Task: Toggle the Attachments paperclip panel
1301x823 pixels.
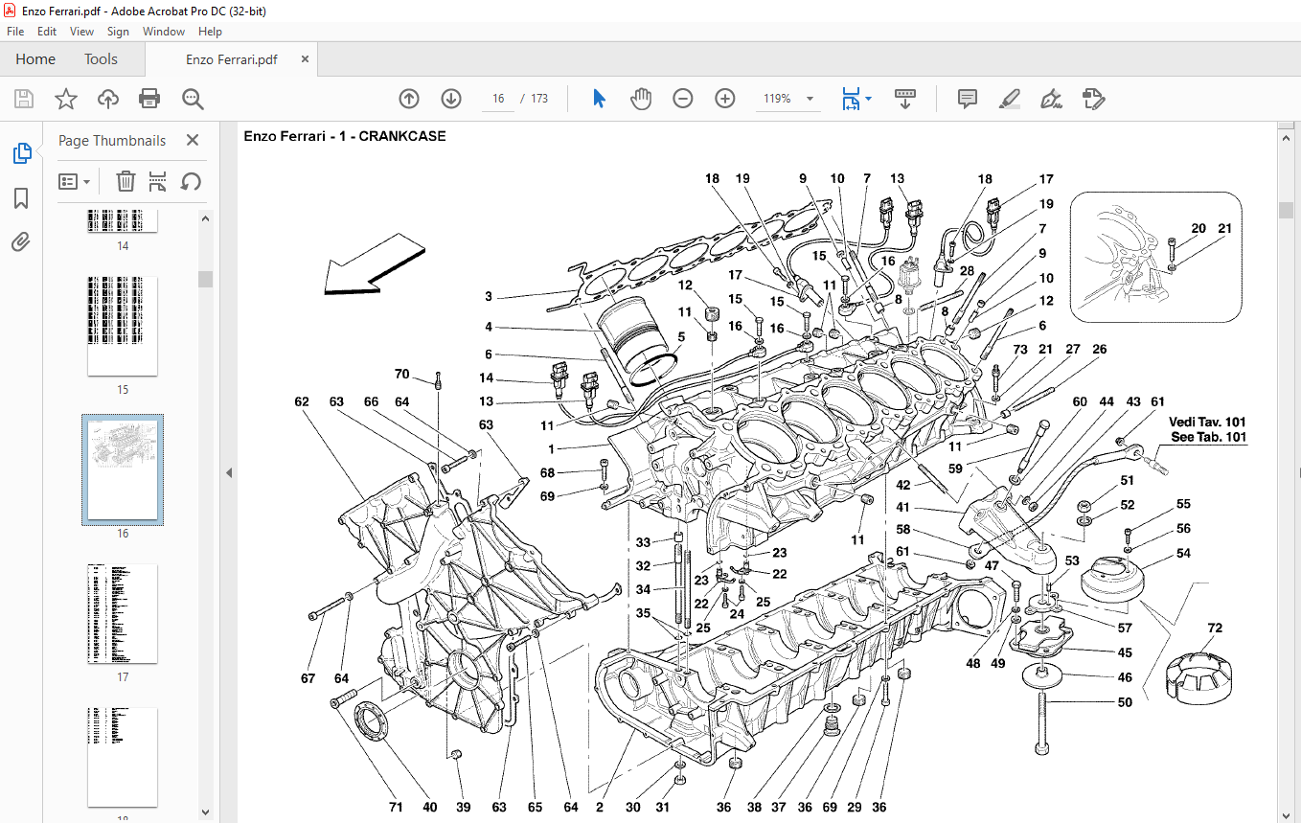Action: tap(21, 241)
